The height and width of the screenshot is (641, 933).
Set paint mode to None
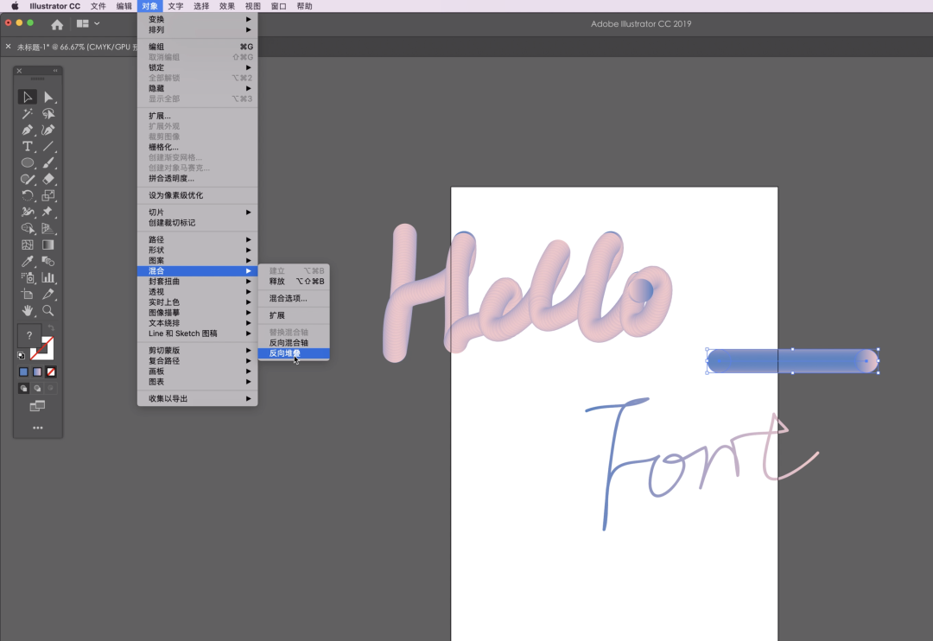(51, 372)
